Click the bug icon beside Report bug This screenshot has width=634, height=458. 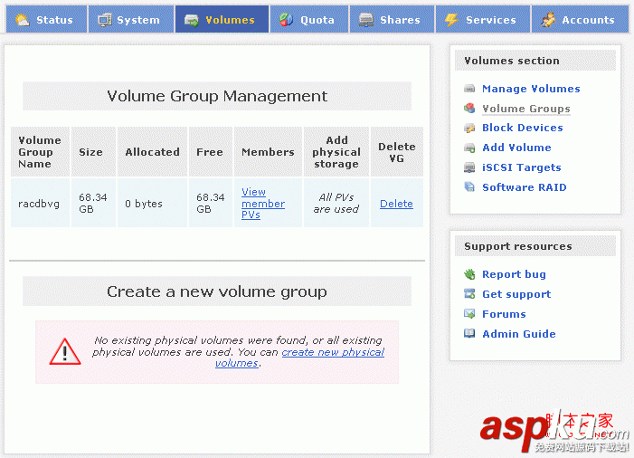tap(469, 274)
